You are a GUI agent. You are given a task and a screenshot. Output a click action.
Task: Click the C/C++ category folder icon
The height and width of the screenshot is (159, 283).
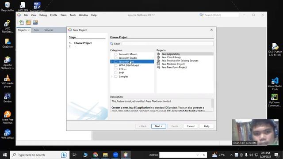[x=116, y=69]
